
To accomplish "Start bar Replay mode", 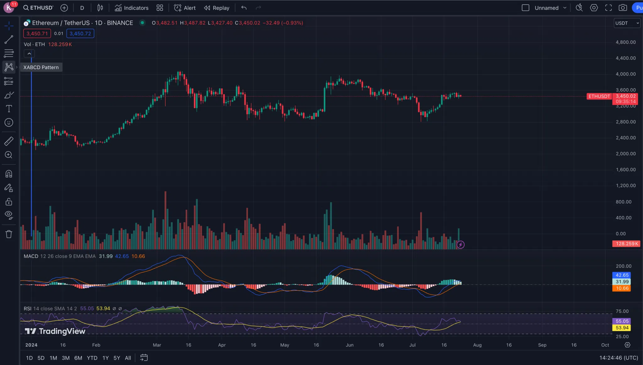I will point(217,8).
